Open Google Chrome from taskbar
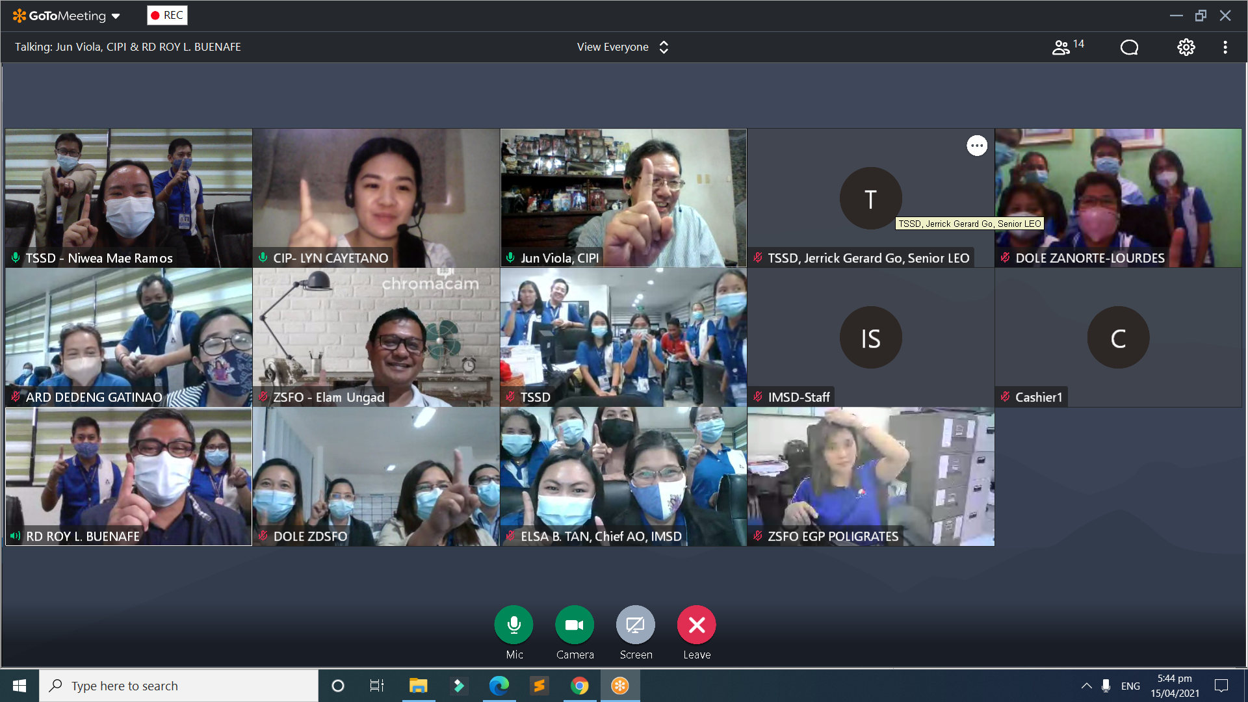The image size is (1248, 702). [x=579, y=686]
